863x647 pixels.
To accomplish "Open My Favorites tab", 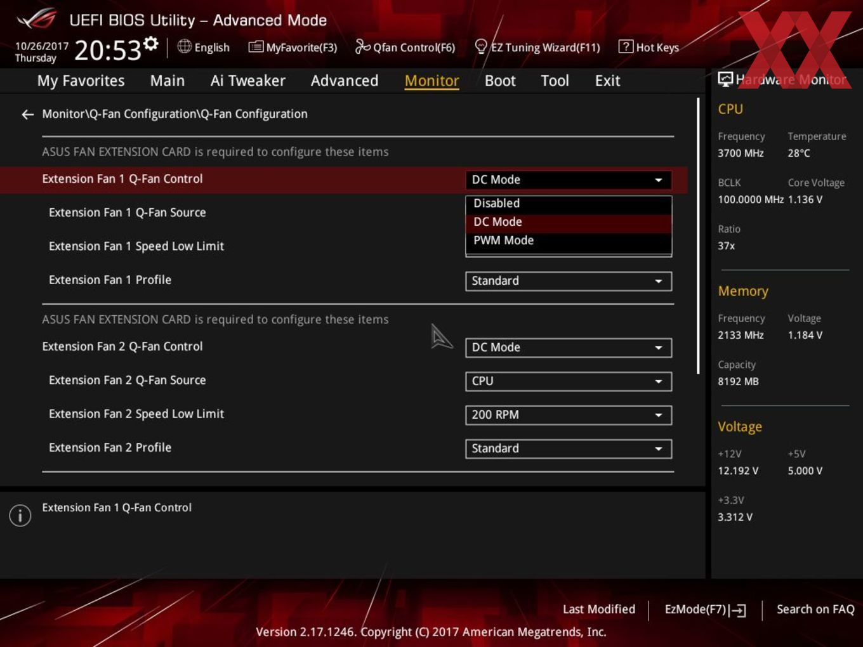I will tap(81, 81).
